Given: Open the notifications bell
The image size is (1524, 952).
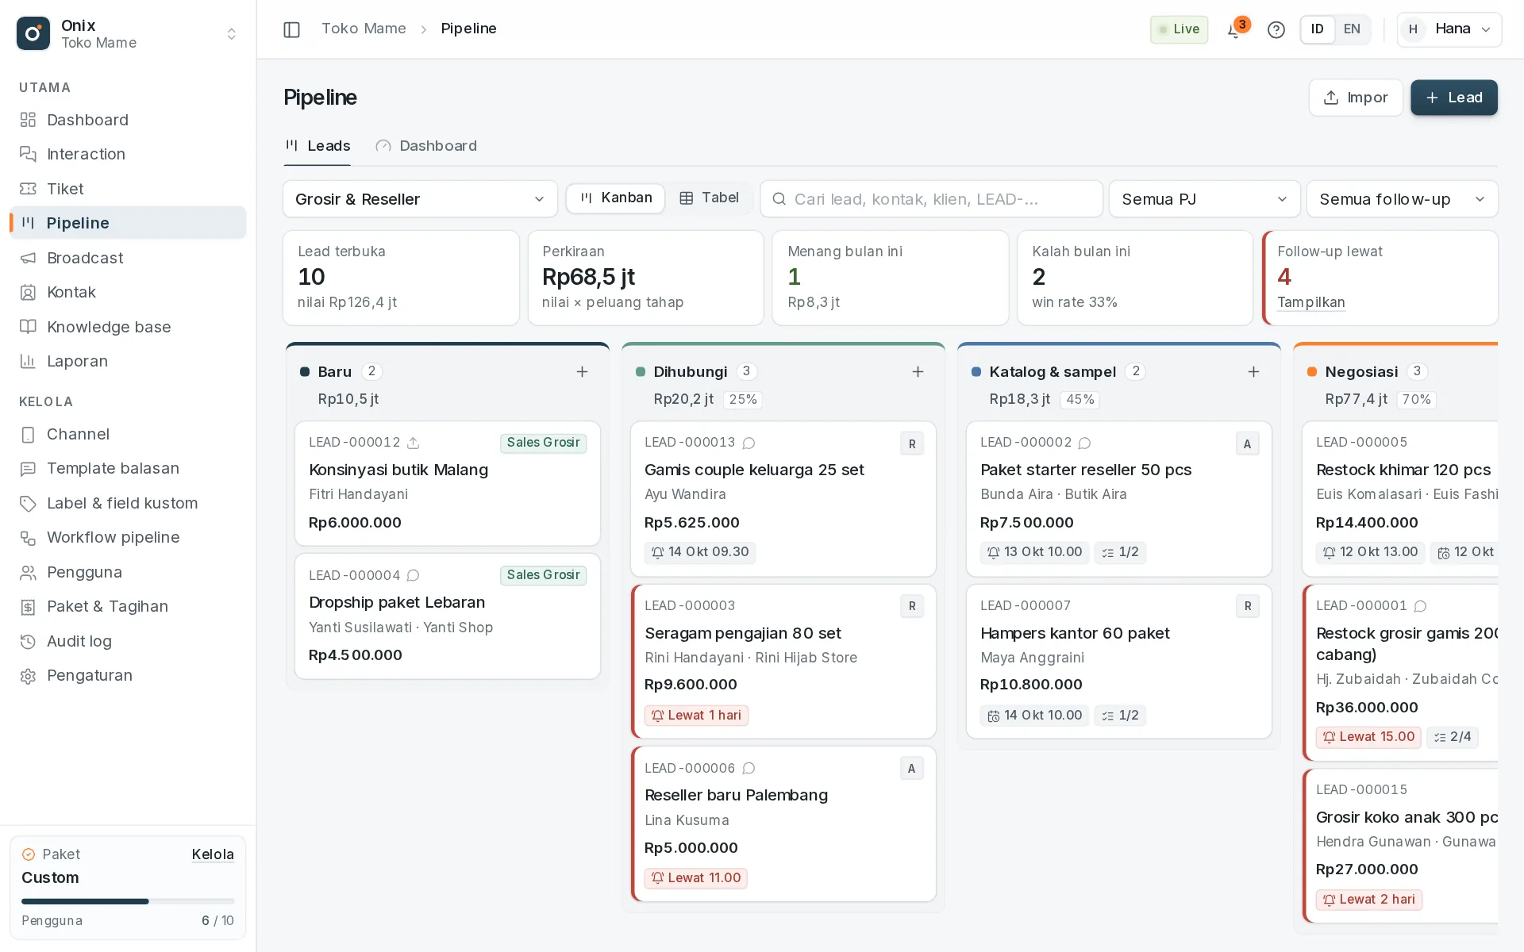Looking at the screenshot, I should point(1234,29).
